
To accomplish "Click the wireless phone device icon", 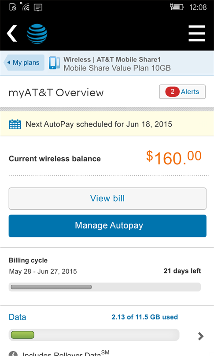I will coord(55,63).
